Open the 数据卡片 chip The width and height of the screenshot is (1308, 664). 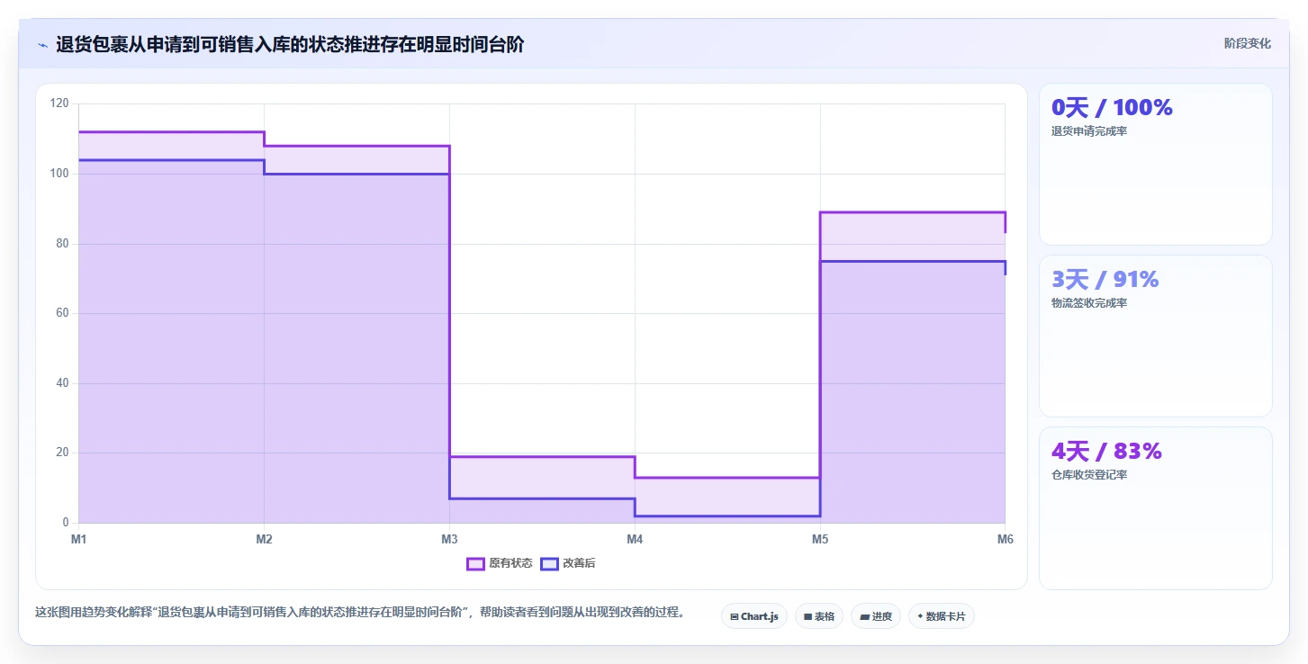pyautogui.click(x=941, y=616)
